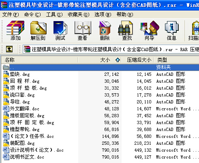Image resolution: width=199 pixels, height=163 pixels.
Task: Sort by 大小 column header
Action: [100, 60]
